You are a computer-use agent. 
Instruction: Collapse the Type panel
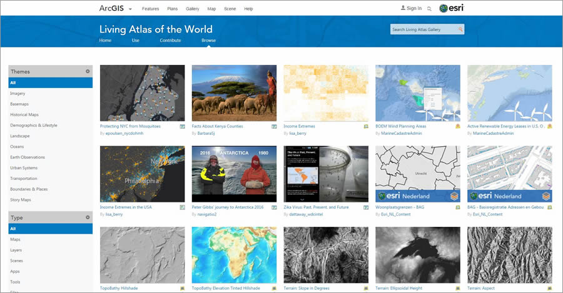(x=88, y=217)
